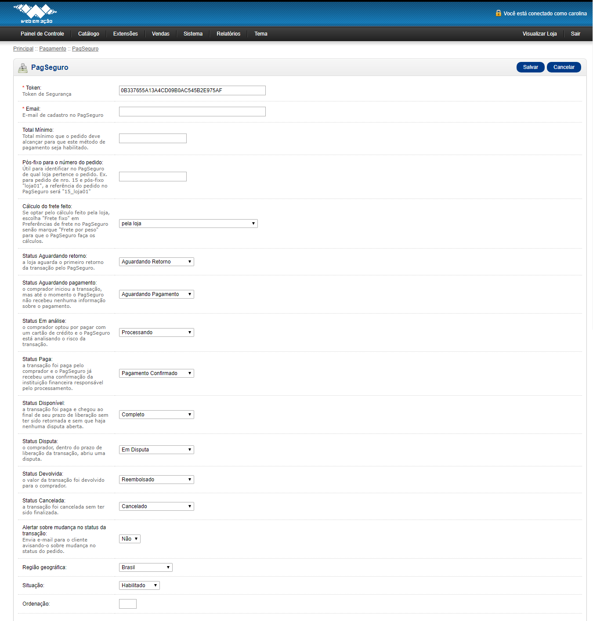This screenshot has height=621, width=593.
Task: Click the 'Total Mínimo:' label
Action: click(x=38, y=130)
